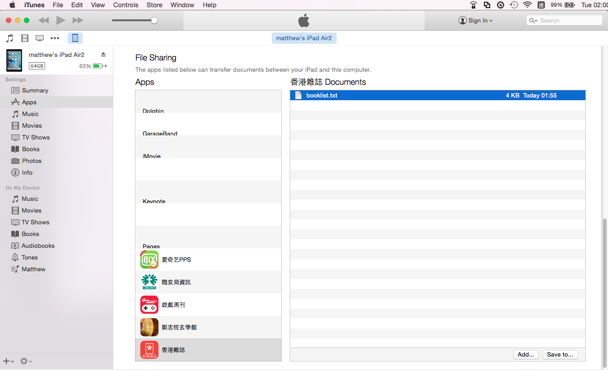608x371 pixels.
Task: Select the 爱奇艺PPS app
Action: click(x=208, y=260)
